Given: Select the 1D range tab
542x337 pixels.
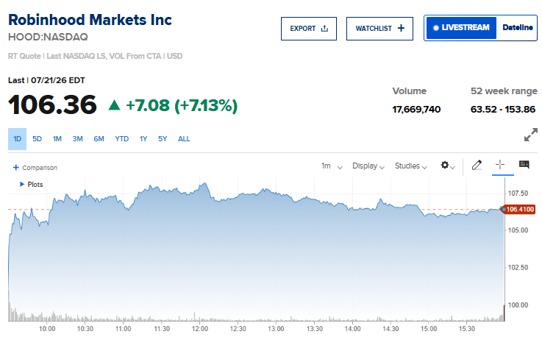Looking at the screenshot, I should click(x=18, y=139).
